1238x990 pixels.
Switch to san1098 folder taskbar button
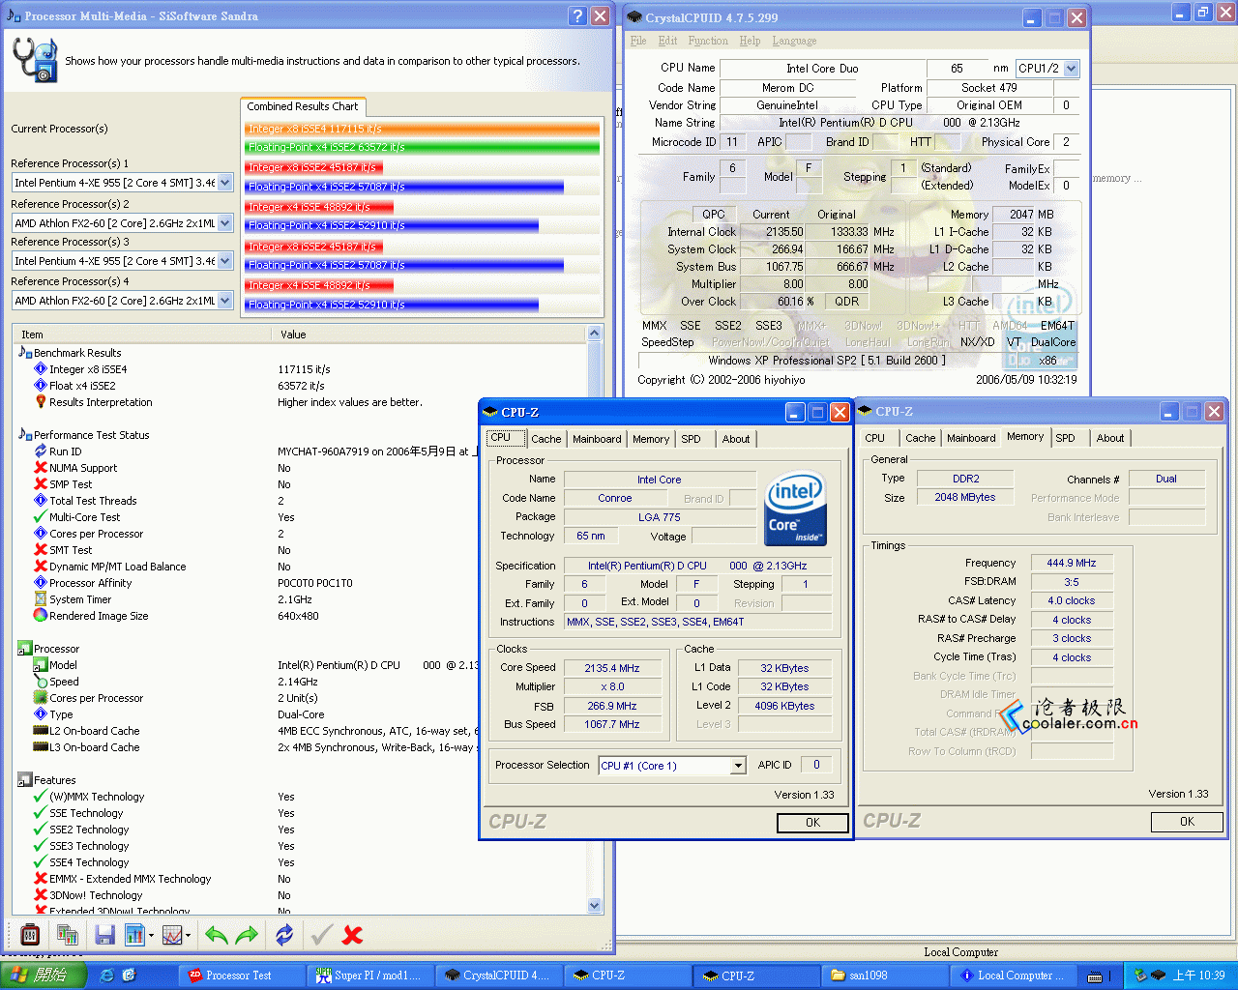pyautogui.click(x=884, y=975)
